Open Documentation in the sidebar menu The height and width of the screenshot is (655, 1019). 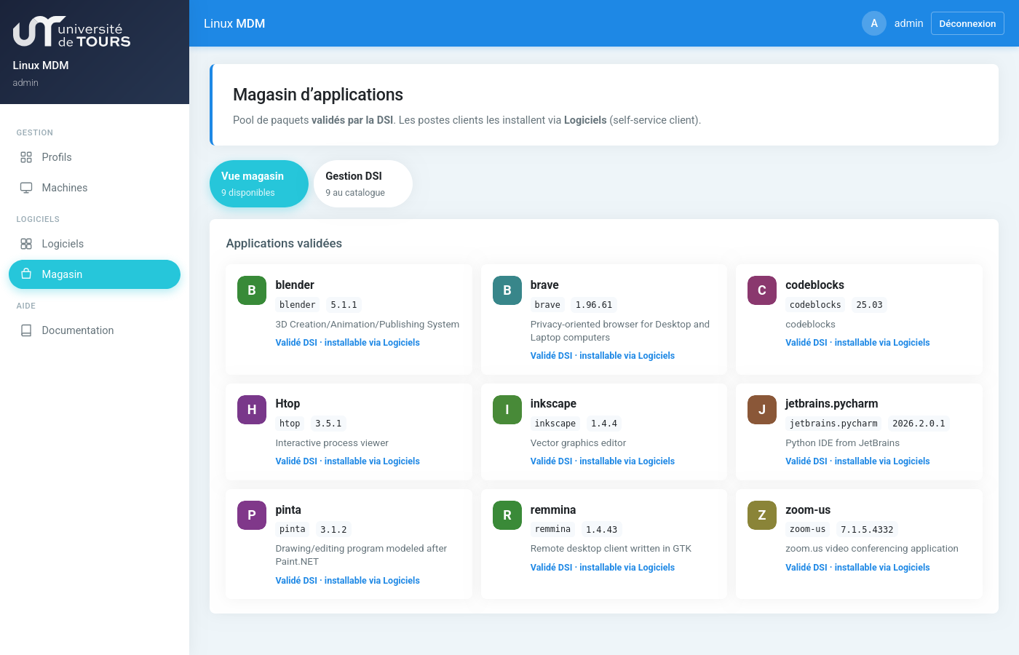tap(95, 330)
